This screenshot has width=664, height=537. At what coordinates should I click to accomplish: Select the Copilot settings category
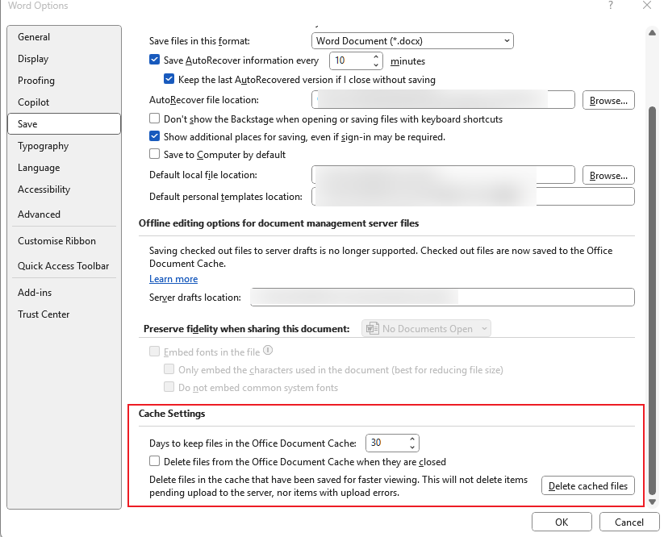point(34,102)
